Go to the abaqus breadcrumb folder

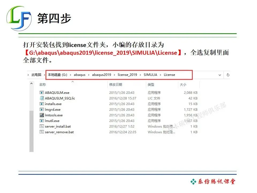tap(80, 75)
